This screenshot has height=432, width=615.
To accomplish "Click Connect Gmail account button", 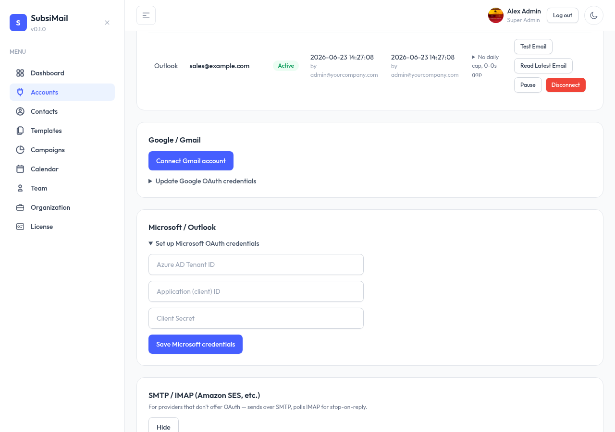I will tap(191, 161).
